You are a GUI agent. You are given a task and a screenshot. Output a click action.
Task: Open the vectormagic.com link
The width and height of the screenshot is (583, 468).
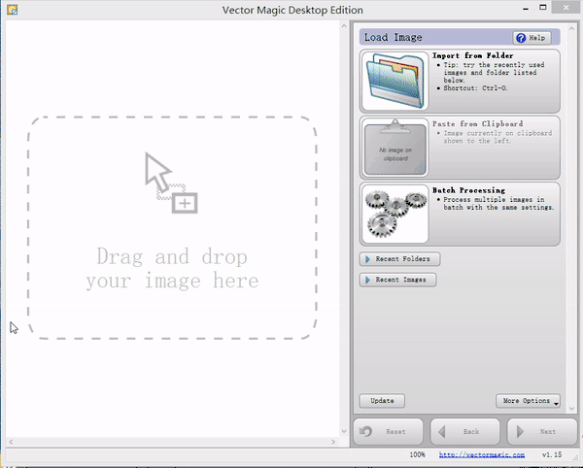tap(482, 455)
